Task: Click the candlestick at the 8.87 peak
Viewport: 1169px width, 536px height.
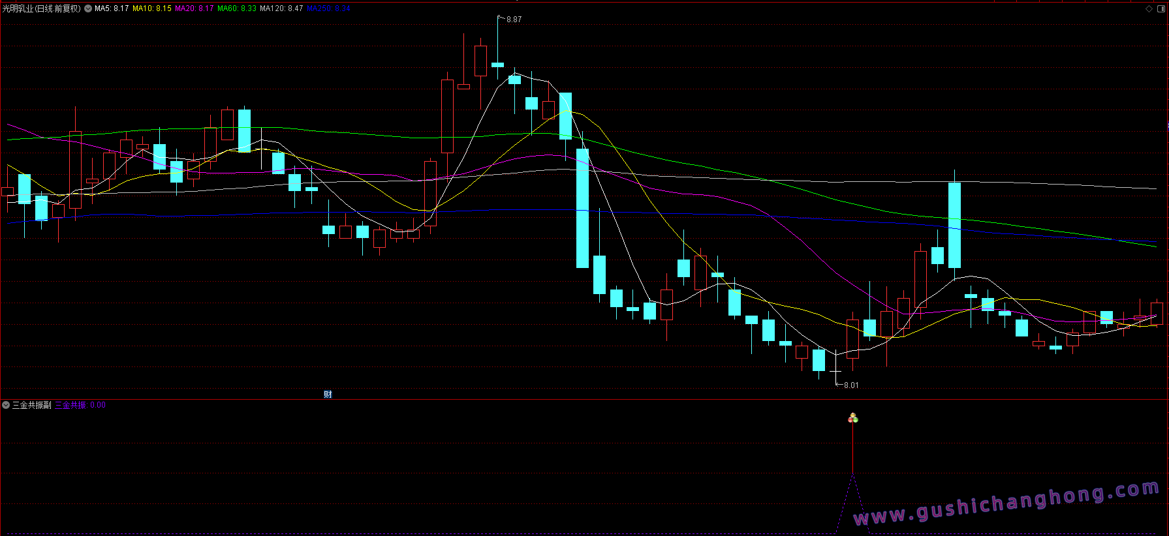Action: 497,64
